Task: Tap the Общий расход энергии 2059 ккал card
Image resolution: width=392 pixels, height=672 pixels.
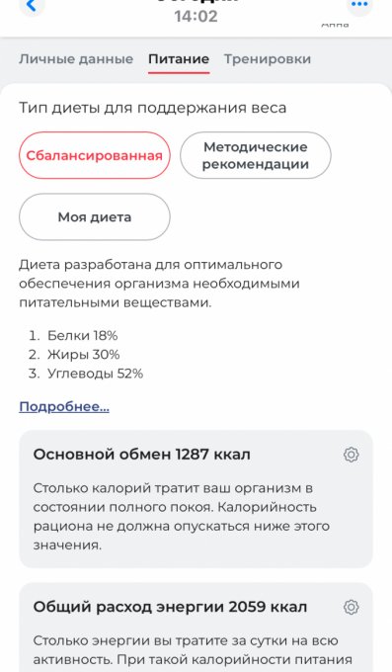Action: point(196,628)
